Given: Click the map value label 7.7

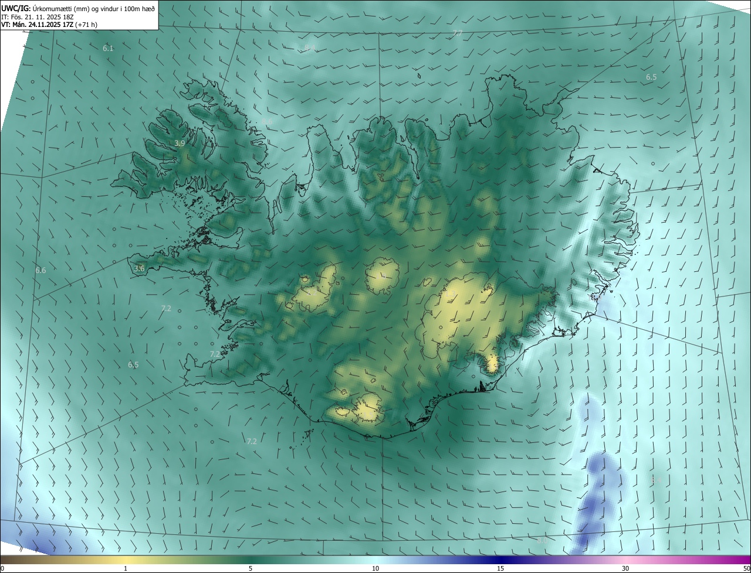Looking at the screenshot, I should pos(458,33).
